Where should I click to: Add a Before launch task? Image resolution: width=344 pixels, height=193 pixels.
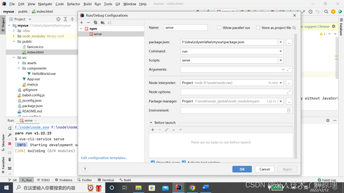pos(153,130)
